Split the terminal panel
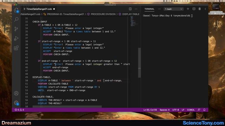 pos(194,9)
